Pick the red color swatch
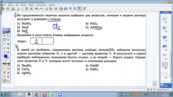173x97 pixels. tap(5, 64)
